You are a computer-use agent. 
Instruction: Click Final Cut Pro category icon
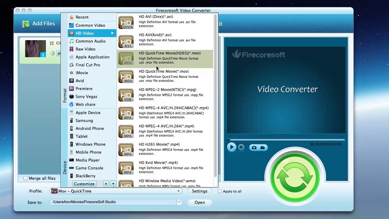tap(71, 65)
